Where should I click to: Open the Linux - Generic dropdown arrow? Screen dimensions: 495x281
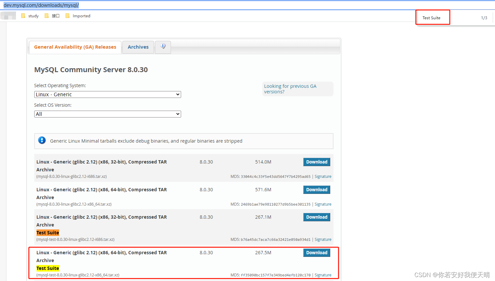pos(178,94)
